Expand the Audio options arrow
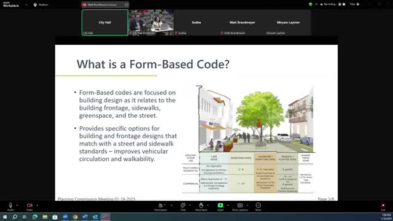The width and height of the screenshot is (393, 221). [x=17, y=205]
